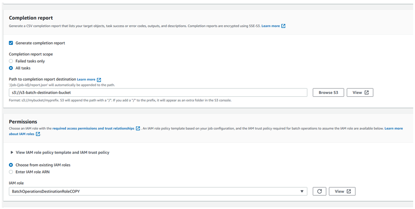Screen dimensions: 415x209
Task: Click inside the s3://s3-batch-destination-bucket path field
Action: point(157,92)
